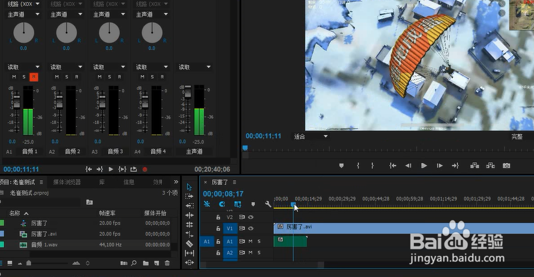Select the Rolling Edit tool
The image size is (534, 277).
[x=189, y=225]
